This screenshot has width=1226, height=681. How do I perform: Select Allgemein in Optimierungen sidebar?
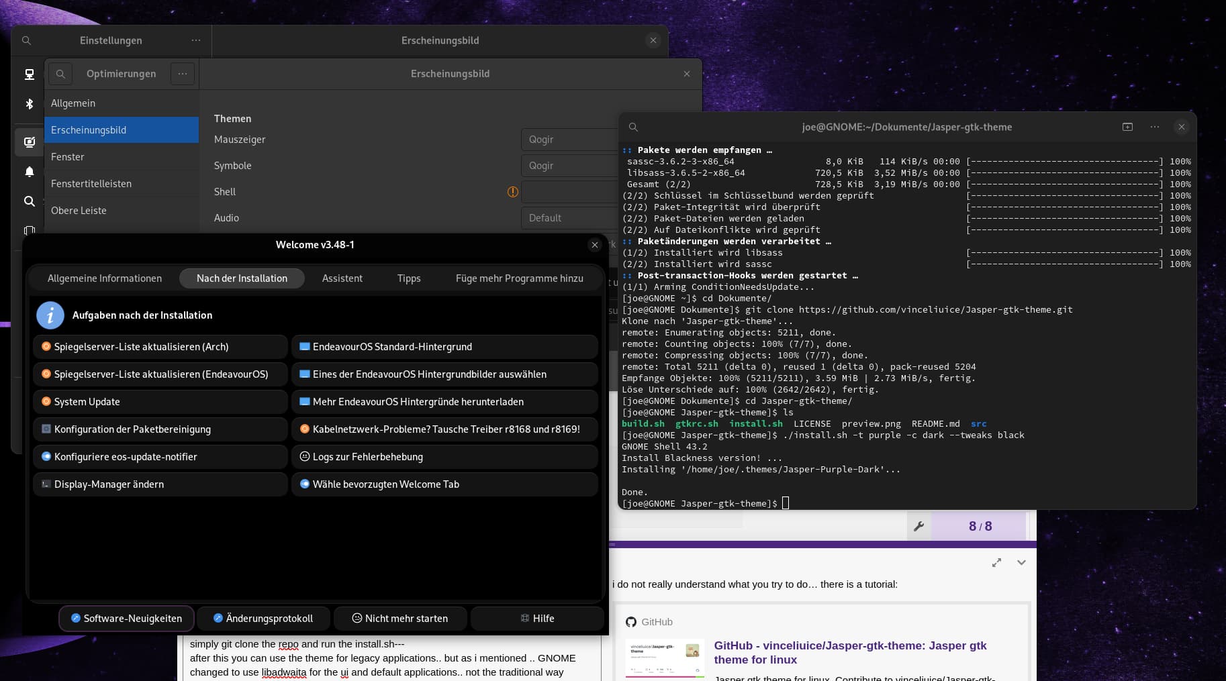pyautogui.click(x=122, y=103)
